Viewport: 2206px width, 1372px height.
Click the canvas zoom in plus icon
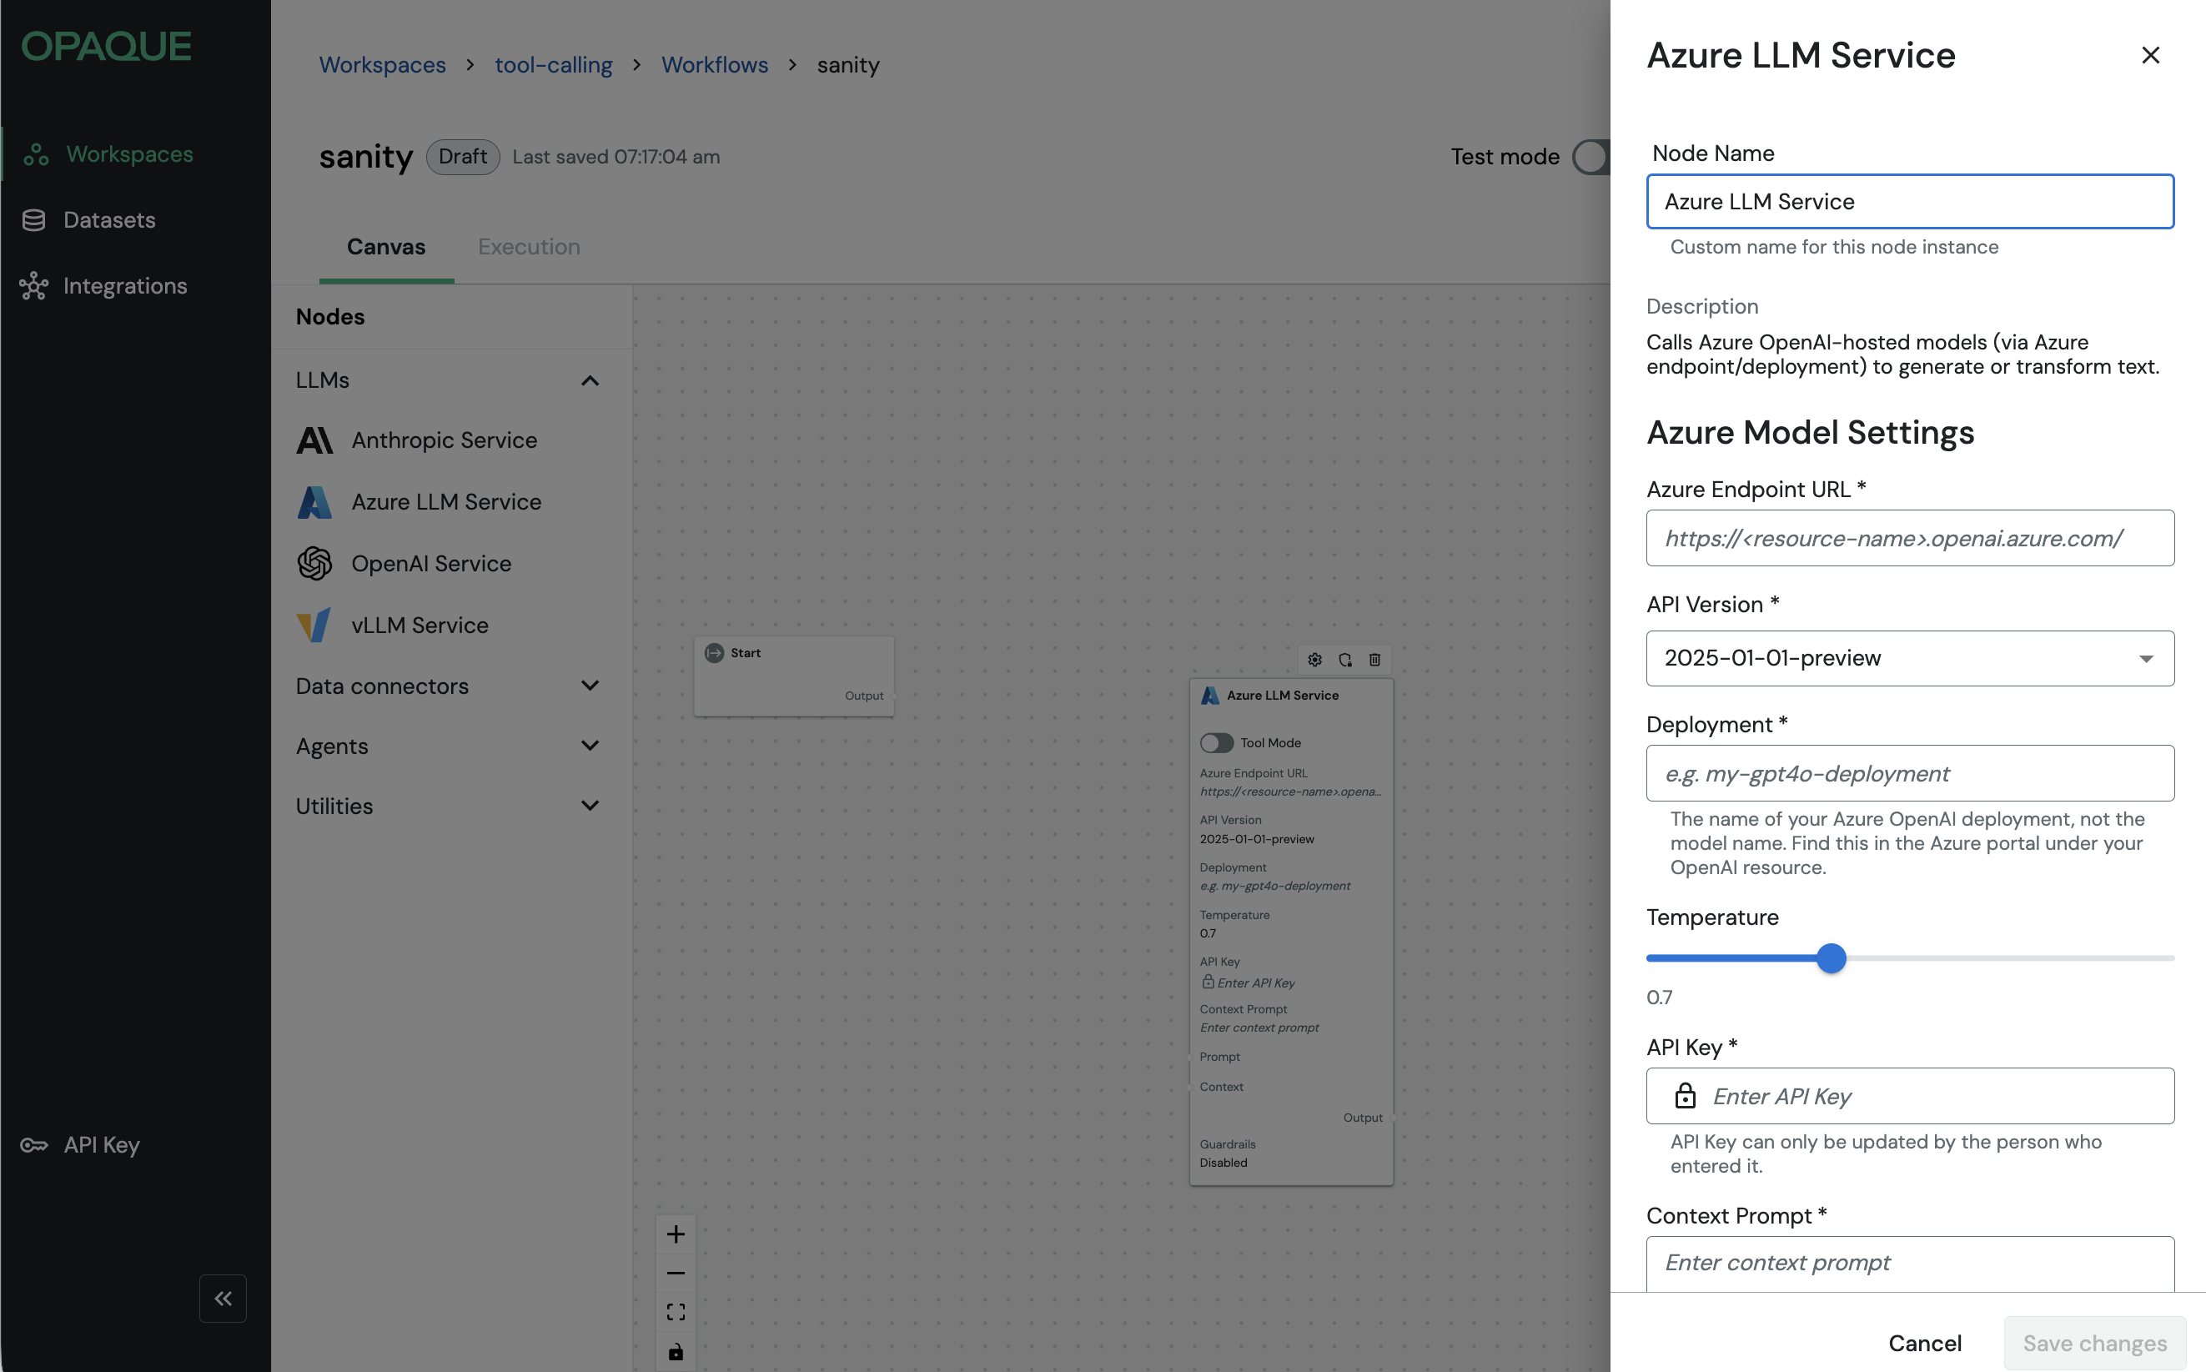(x=676, y=1234)
